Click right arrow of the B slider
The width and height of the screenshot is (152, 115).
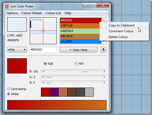[x=104, y=83]
